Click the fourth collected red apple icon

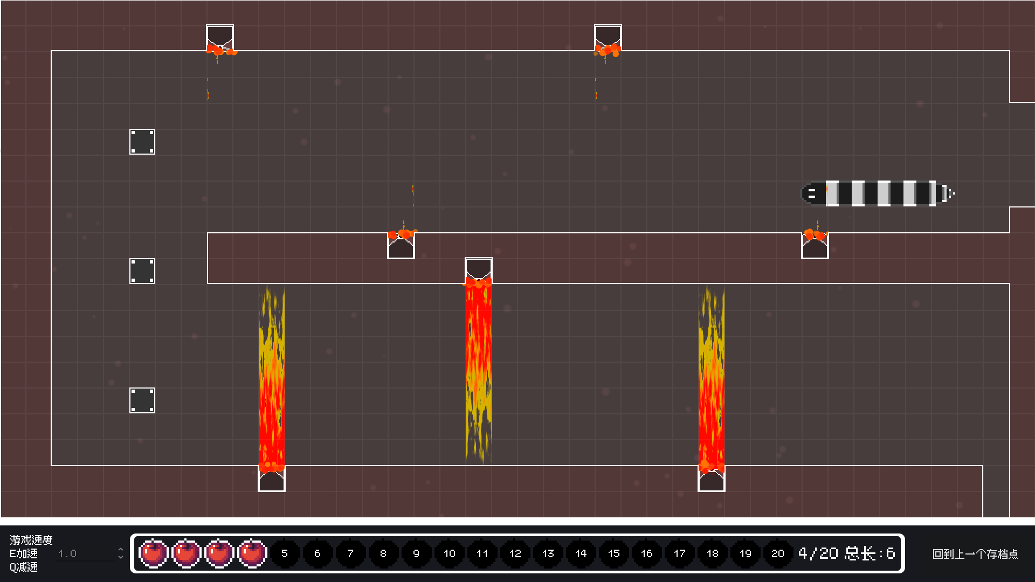pos(252,553)
